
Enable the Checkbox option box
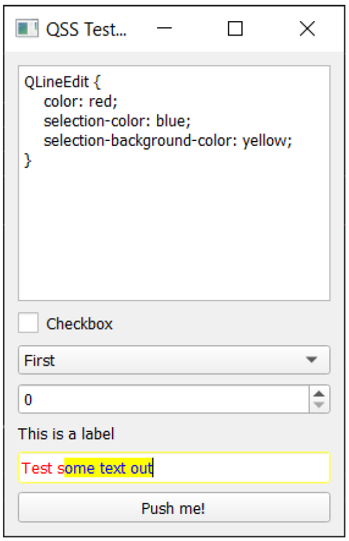coord(28,322)
